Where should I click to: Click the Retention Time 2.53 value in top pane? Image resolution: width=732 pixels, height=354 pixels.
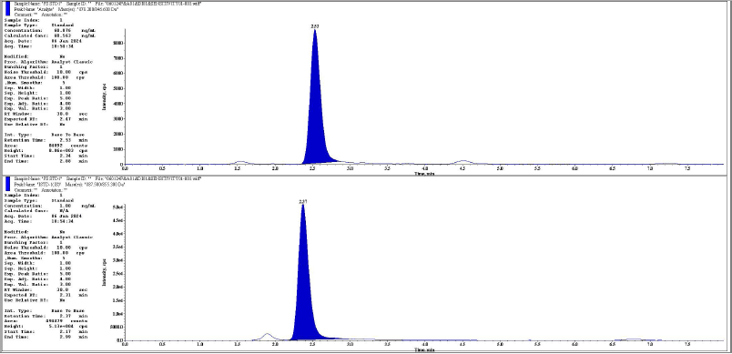[65, 140]
